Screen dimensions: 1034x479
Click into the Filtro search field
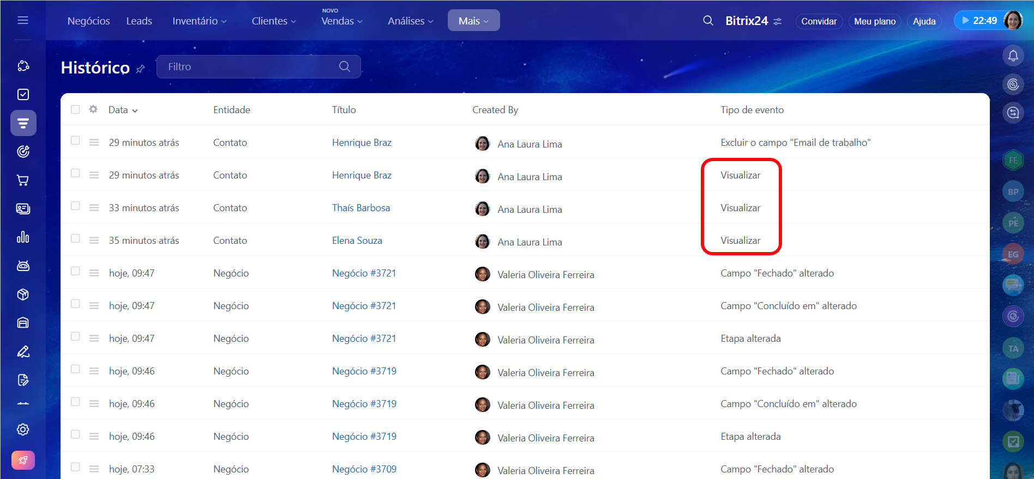click(251, 66)
